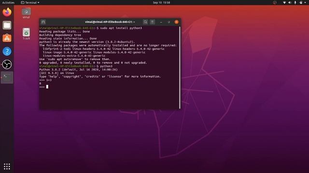Launch OBS Studio from the dock
309x173 pixels.
[7, 64]
